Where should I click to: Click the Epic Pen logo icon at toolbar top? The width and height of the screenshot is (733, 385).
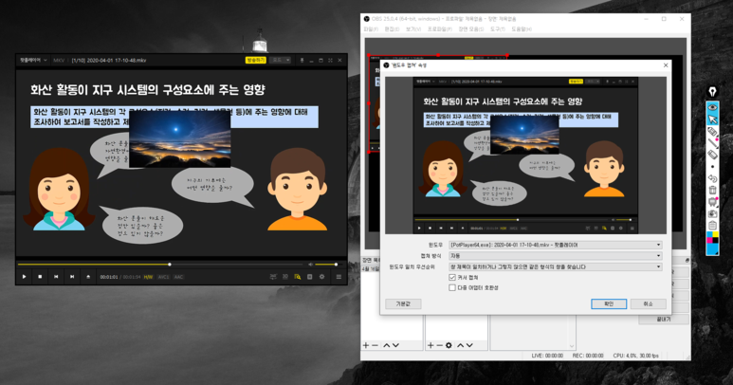pos(712,92)
